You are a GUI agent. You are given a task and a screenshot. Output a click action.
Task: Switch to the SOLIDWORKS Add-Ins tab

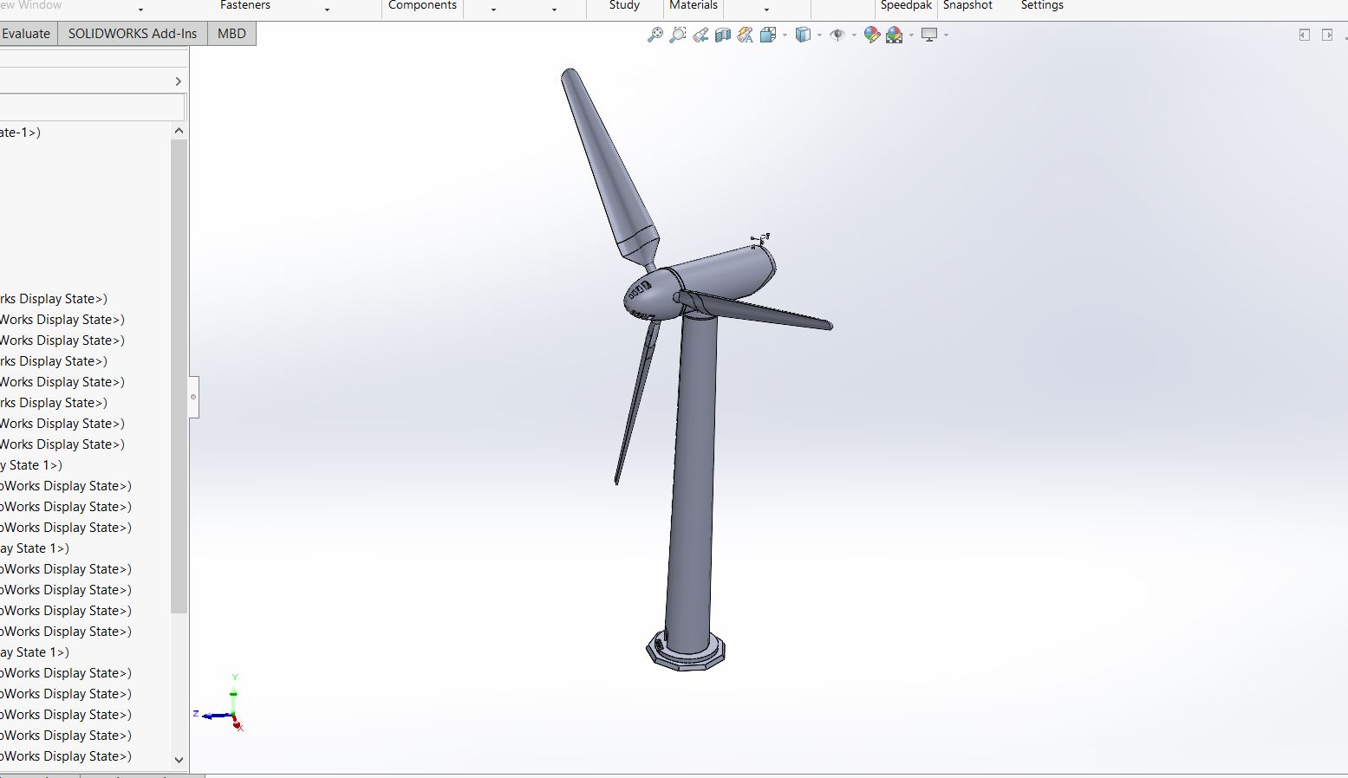pos(133,34)
